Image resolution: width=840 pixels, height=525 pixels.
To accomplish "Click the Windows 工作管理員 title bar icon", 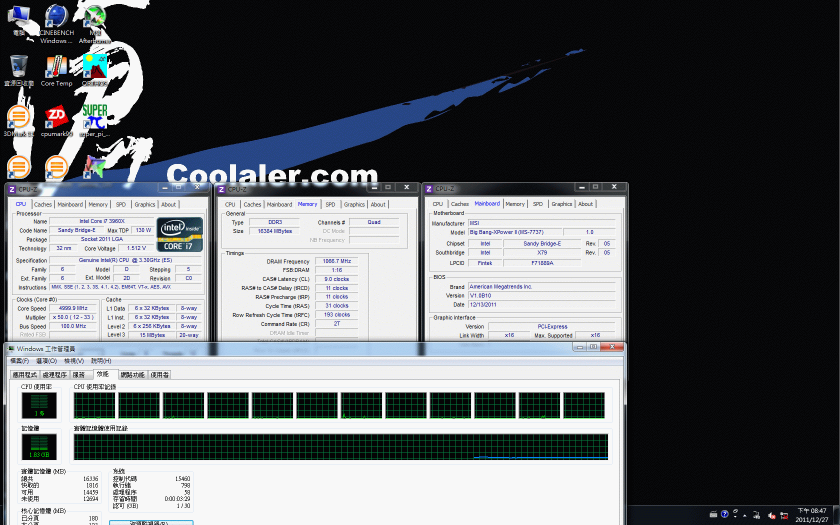I will coord(11,348).
